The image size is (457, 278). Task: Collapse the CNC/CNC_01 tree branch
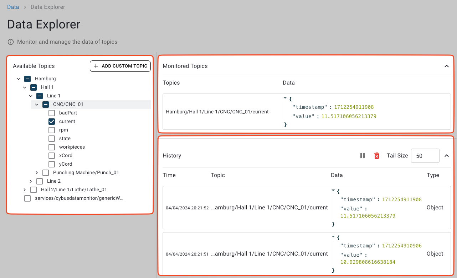click(36, 104)
